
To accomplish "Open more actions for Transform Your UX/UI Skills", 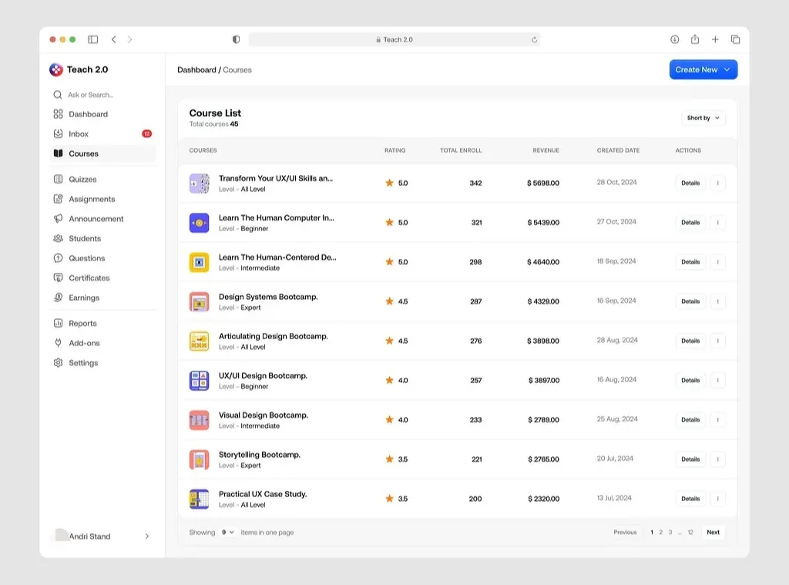I will click(717, 183).
